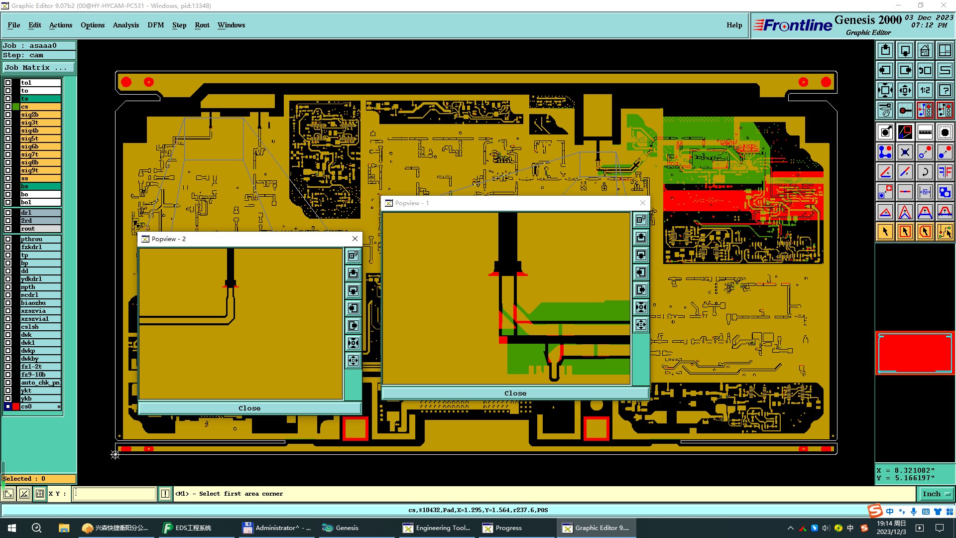
Task: Show hidden system tray icons chevron
Action: (790, 528)
